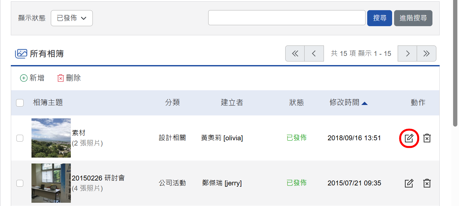Sort by 建立者 column header

point(232,103)
